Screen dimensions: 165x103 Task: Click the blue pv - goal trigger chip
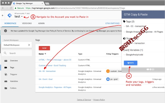coord(113,79)
